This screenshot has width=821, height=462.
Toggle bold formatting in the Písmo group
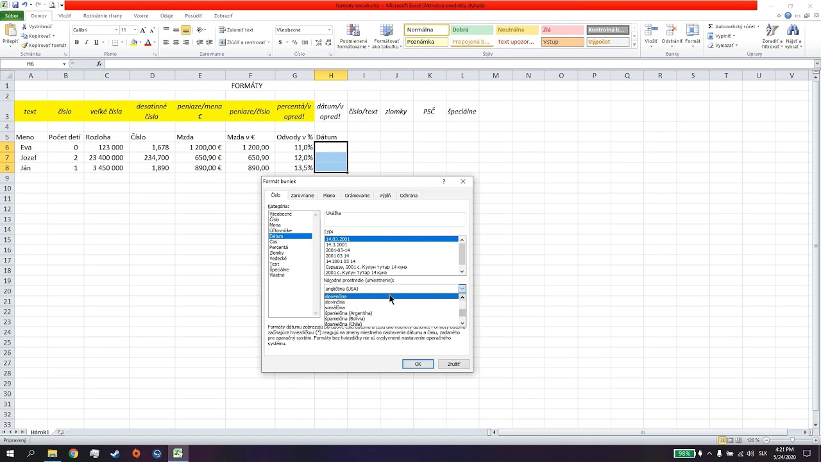click(76, 42)
